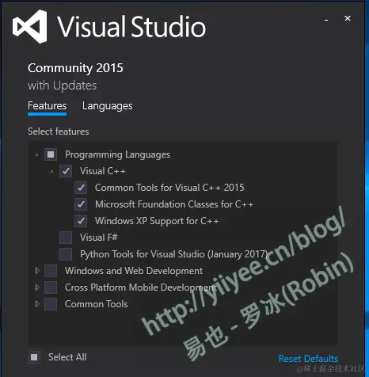369x377 pixels.
Task: Open the Languages tab
Action: (x=108, y=106)
